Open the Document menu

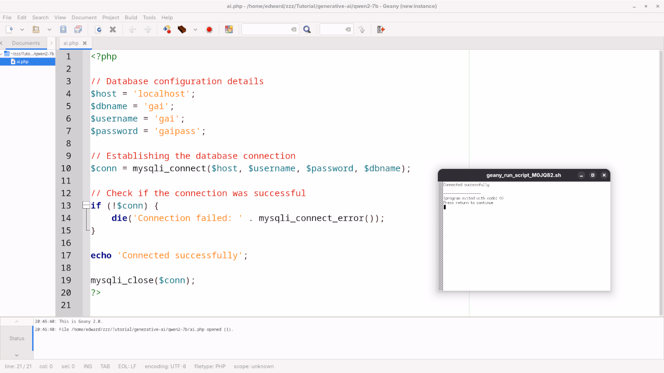84,18
